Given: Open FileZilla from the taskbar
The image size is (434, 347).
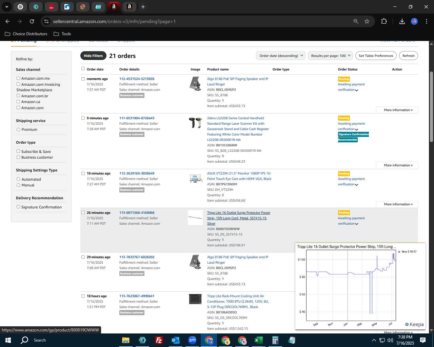Looking at the screenshot, I should pyautogui.click(x=159, y=340).
